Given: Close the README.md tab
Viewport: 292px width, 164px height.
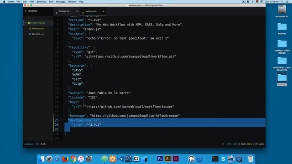Looking at the screenshot, I should point(77,11).
